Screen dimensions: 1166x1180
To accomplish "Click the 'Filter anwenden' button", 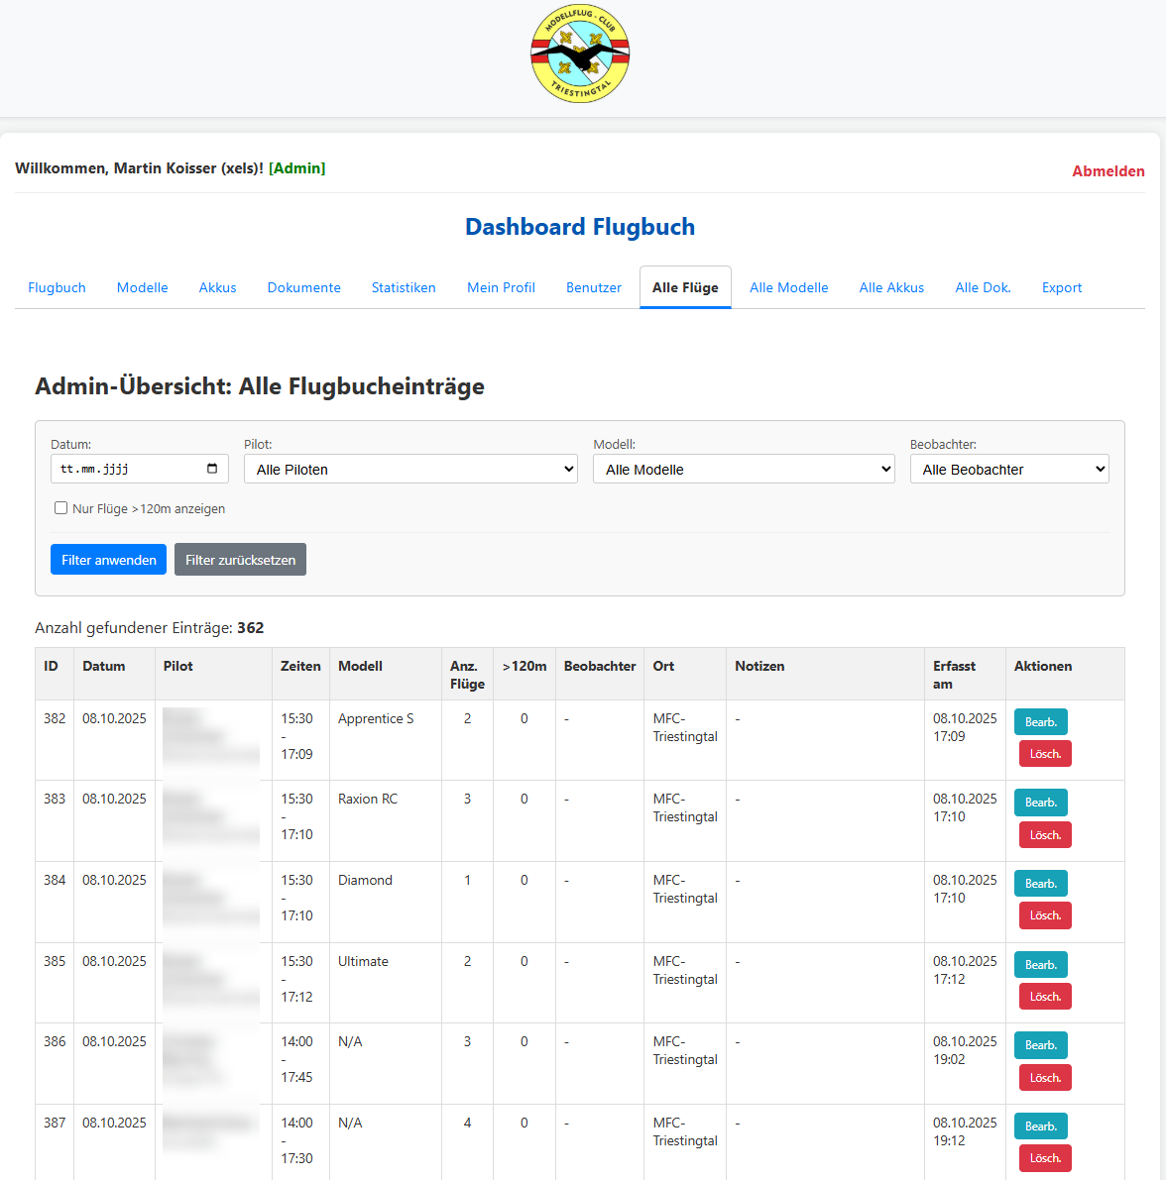I will point(108,560).
